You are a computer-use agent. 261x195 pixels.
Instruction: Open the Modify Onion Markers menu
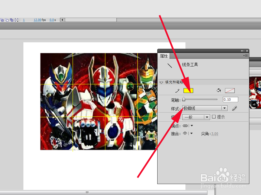(x=17, y=20)
